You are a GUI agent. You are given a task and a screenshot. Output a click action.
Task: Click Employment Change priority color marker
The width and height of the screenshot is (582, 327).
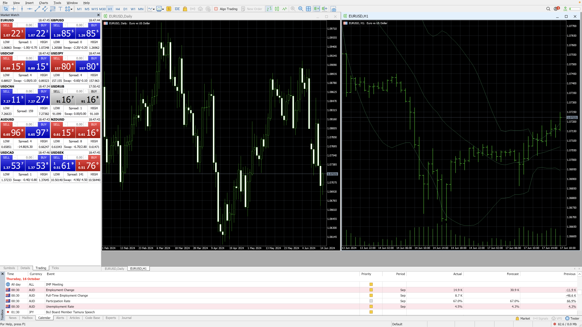point(371,290)
